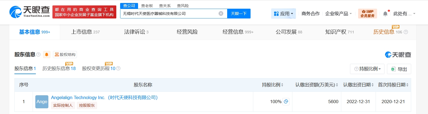This screenshot has width=428, height=114.
Task: Click the TianYanCha logo
Action: [x=29, y=12]
